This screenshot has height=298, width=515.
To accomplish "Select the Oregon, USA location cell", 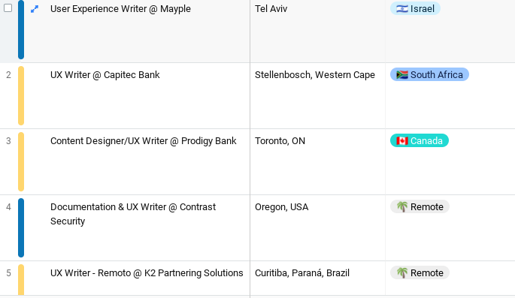I will click(317, 228).
